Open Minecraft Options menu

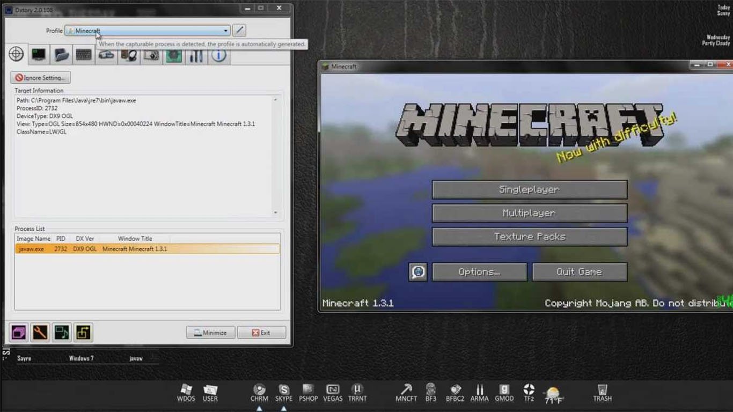point(479,272)
